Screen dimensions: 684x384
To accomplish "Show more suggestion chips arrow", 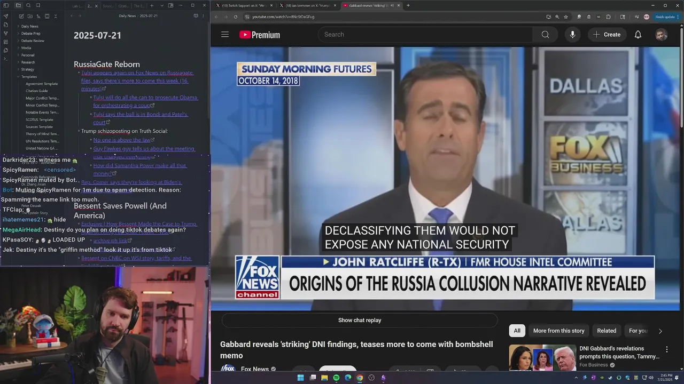I will tap(660, 331).
